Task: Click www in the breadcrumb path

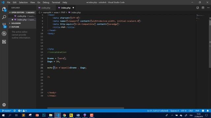Action: click(56, 12)
